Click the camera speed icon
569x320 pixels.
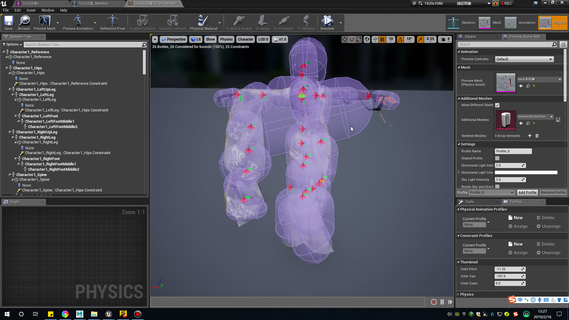(443, 39)
